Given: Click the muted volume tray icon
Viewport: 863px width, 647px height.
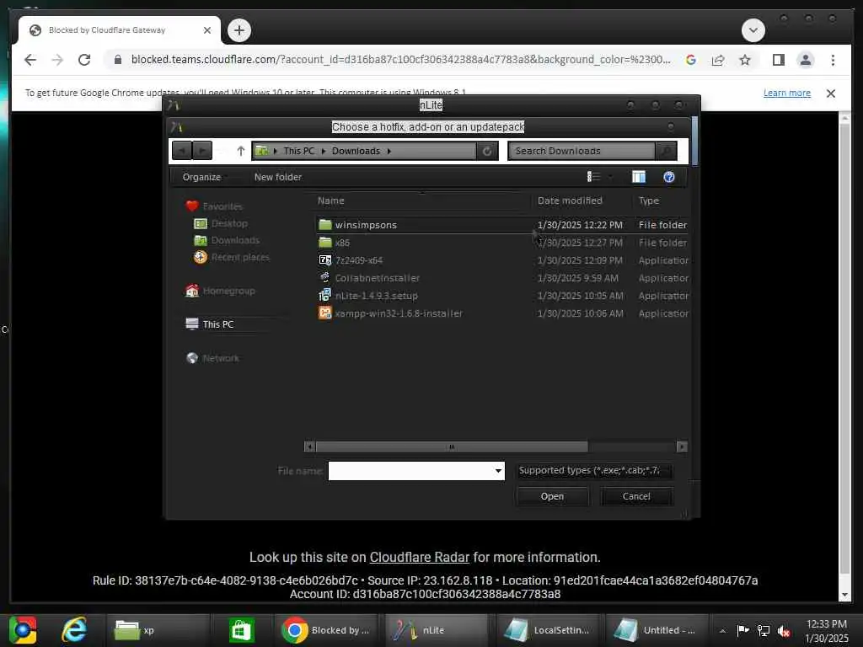Looking at the screenshot, I should [x=785, y=631].
